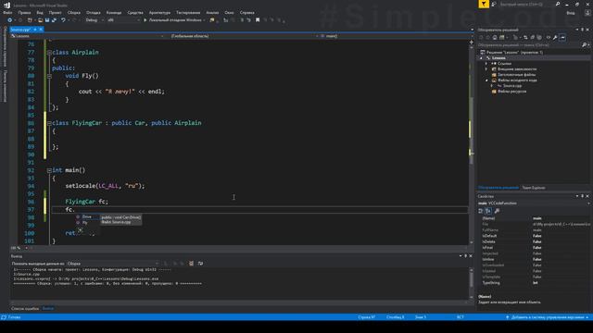Screen dimensions: 593x333
Task: Select Source.cpp in Solution Explorer tree
Action: (x=512, y=86)
